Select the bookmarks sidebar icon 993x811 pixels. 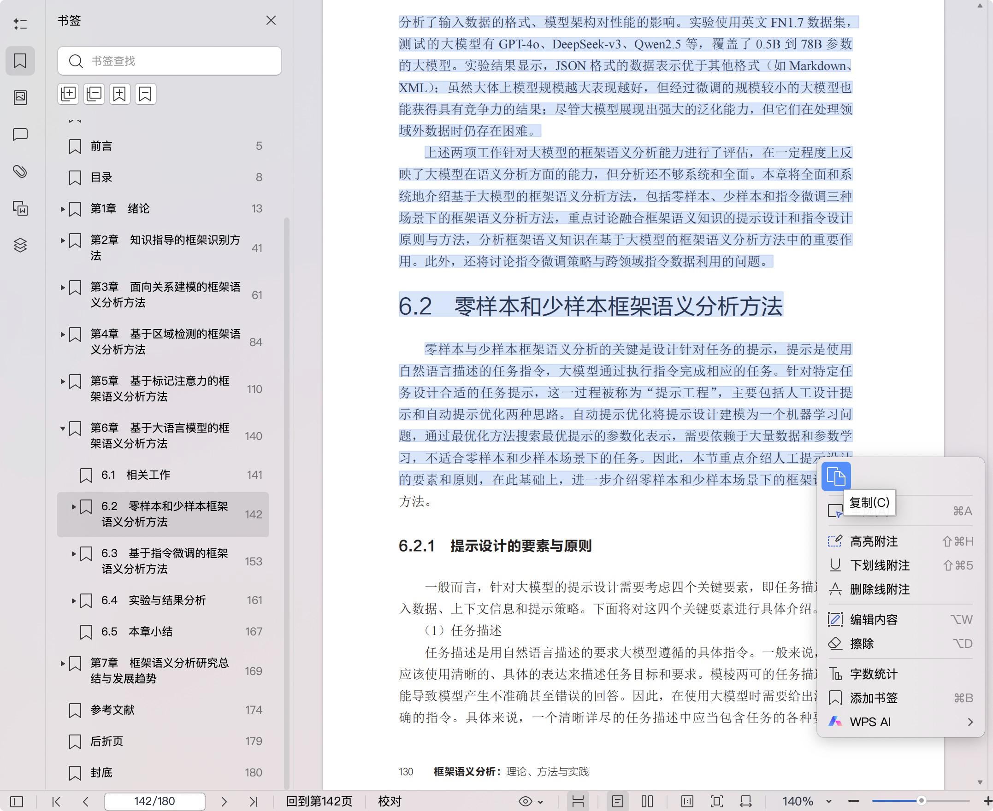(x=20, y=61)
